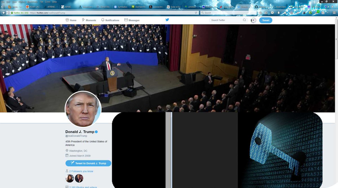This screenshot has width=338, height=188.
Task: Click Tweet to Donald J. Trump button
Action: (88, 163)
